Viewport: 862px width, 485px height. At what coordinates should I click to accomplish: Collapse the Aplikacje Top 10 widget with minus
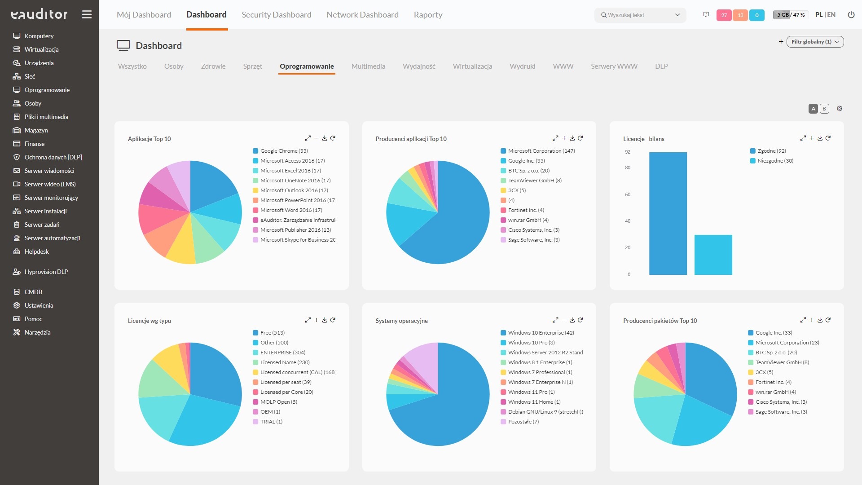(x=316, y=138)
